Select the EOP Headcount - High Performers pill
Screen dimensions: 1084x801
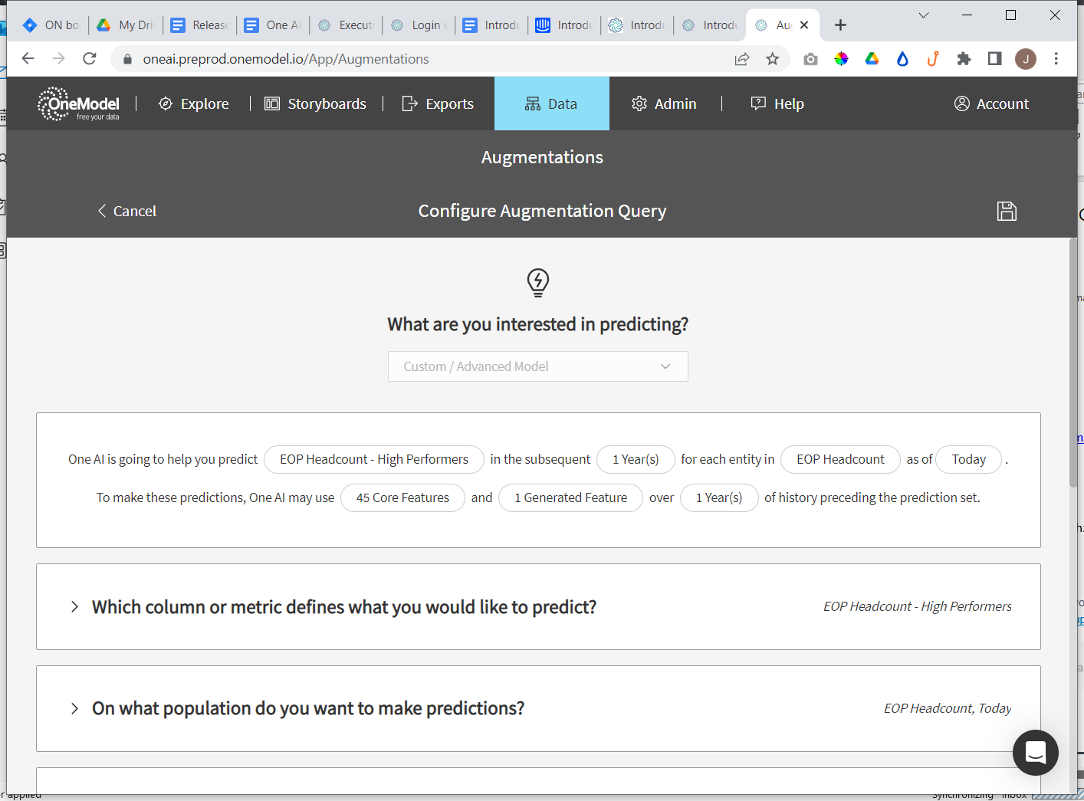point(374,459)
